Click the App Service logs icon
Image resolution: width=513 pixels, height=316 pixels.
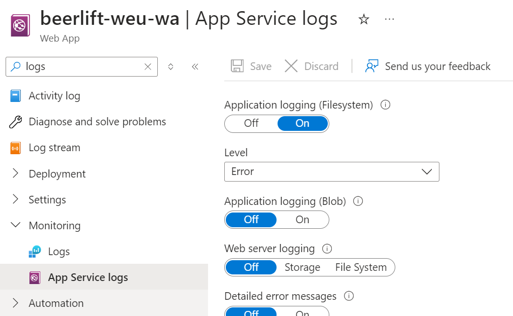pyautogui.click(x=34, y=277)
